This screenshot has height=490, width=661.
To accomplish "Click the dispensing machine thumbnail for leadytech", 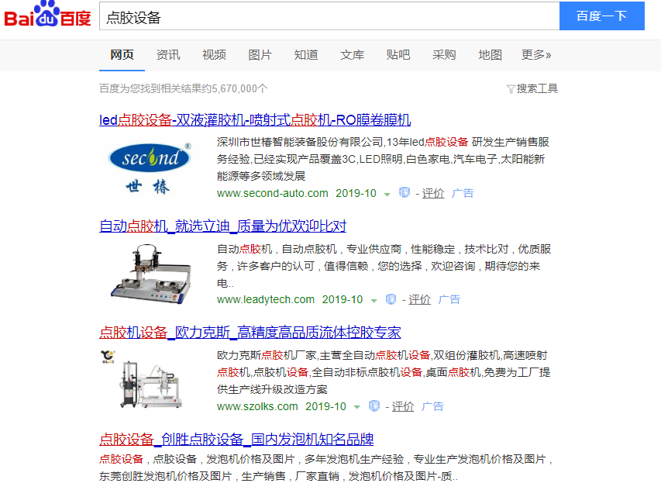I will (150, 274).
